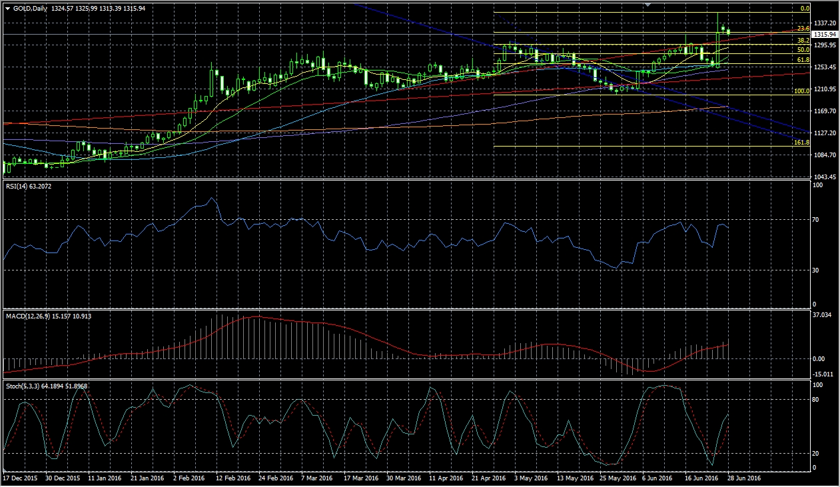Select the Fibonacci 38.2 level label

(x=803, y=41)
